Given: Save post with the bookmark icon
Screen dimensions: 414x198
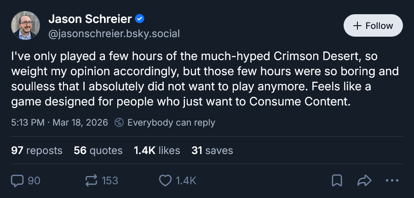Looking at the screenshot, I should 337,181.
